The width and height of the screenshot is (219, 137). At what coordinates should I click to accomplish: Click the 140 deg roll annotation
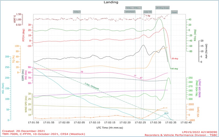pyautogui.click(x=174, y=69)
